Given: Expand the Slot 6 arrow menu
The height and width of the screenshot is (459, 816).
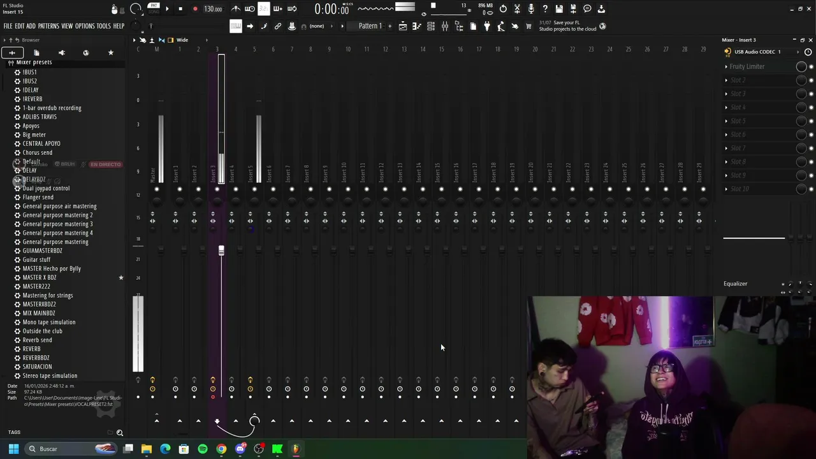Looking at the screenshot, I should pyautogui.click(x=726, y=135).
